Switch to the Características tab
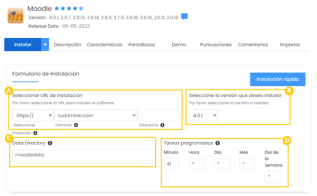 tap(104, 45)
